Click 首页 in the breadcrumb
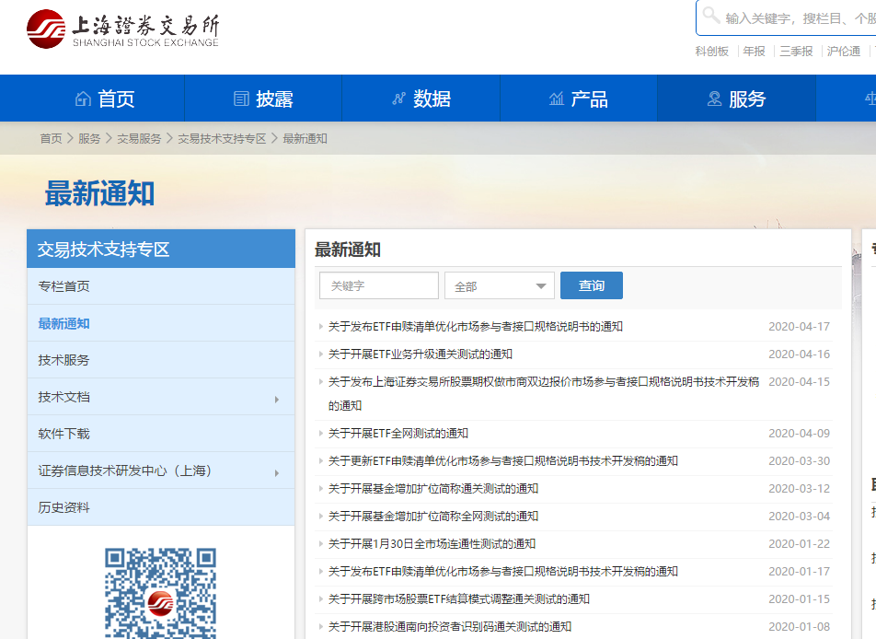This screenshot has height=639, width=876. 51,139
